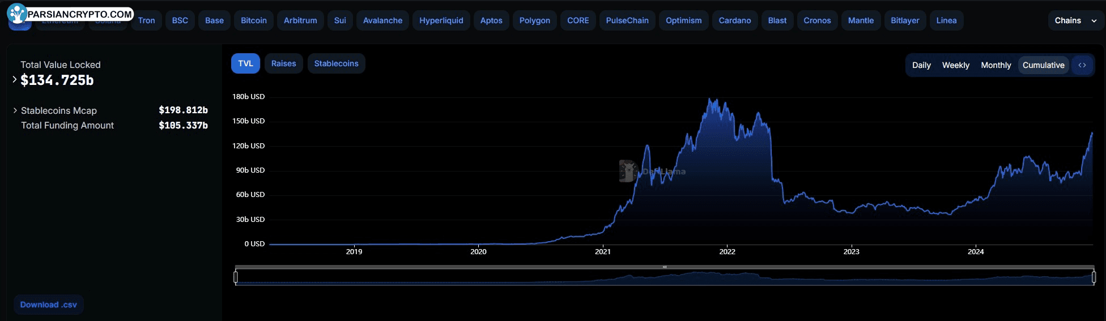Click the right handle of chart range slider
The image size is (1106, 321).
pos(1094,277)
